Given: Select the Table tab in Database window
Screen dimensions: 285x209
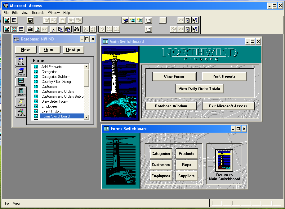Looking at the screenshot, I should coord(21,62).
